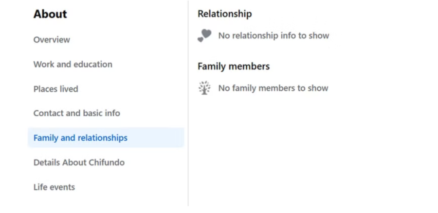Go to Work and education
Viewport: 438px width, 213px height.
73,64
